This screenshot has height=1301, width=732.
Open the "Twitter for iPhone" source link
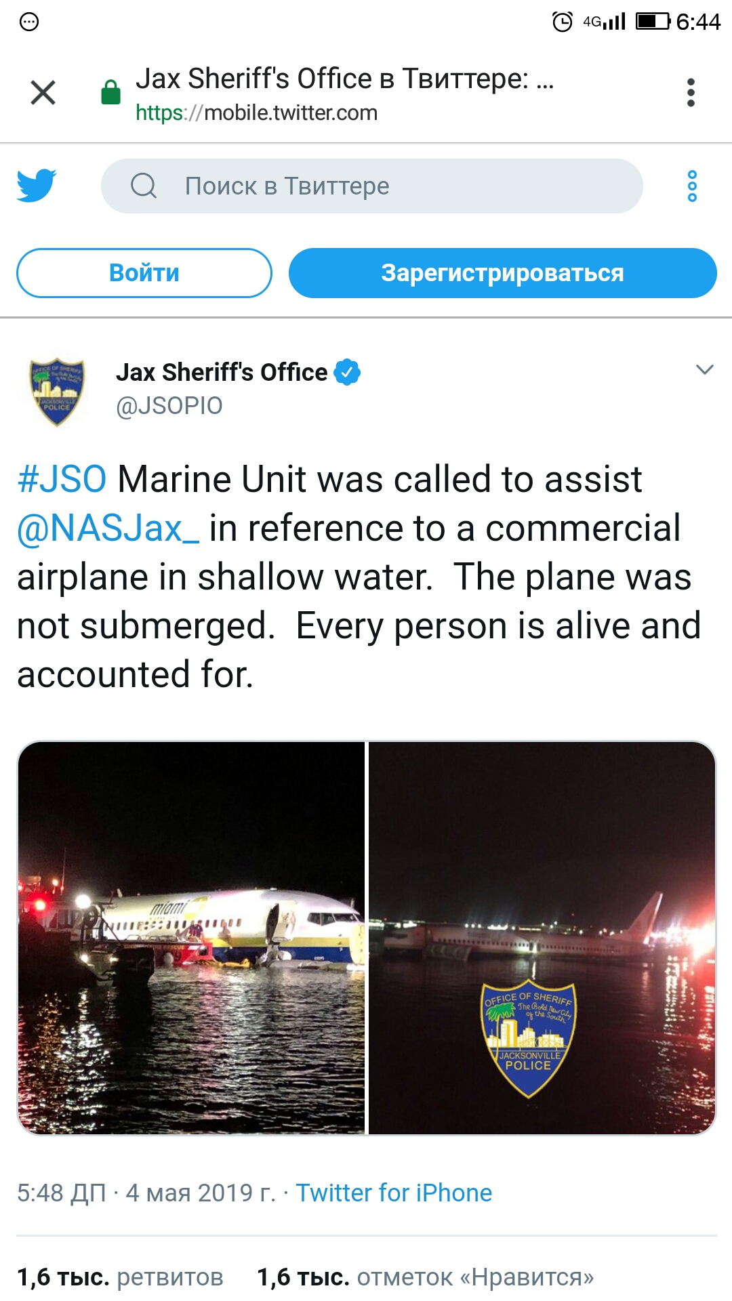(x=394, y=1193)
